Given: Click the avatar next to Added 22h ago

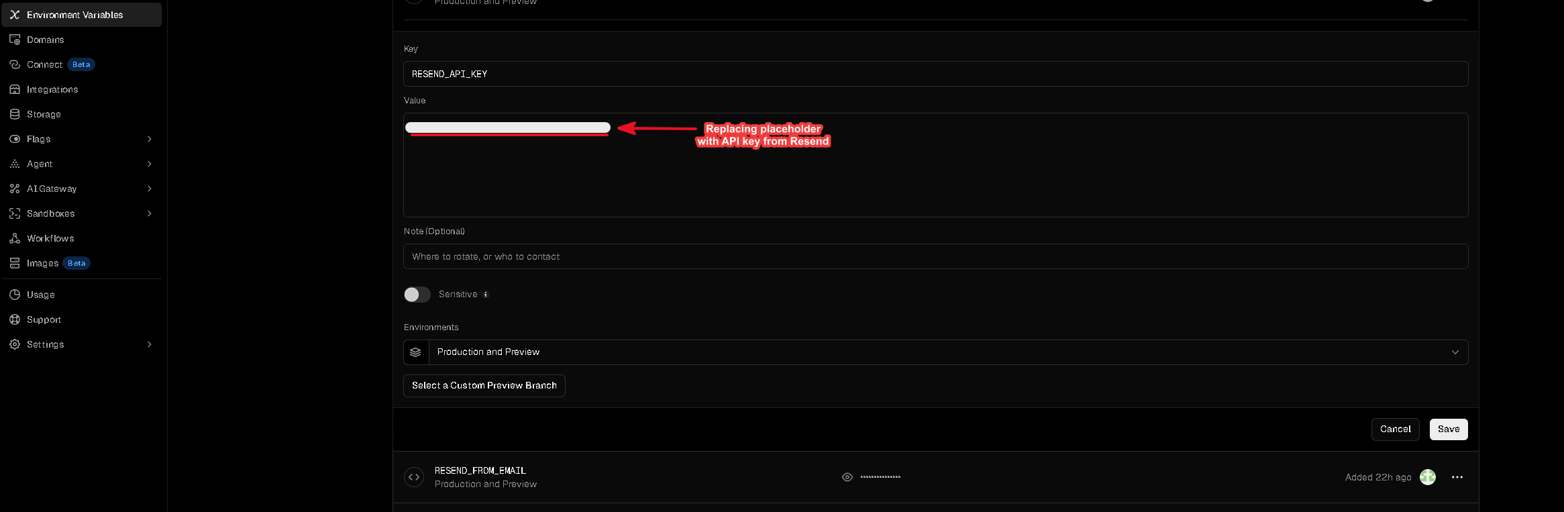Looking at the screenshot, I should coord(1428,477).
